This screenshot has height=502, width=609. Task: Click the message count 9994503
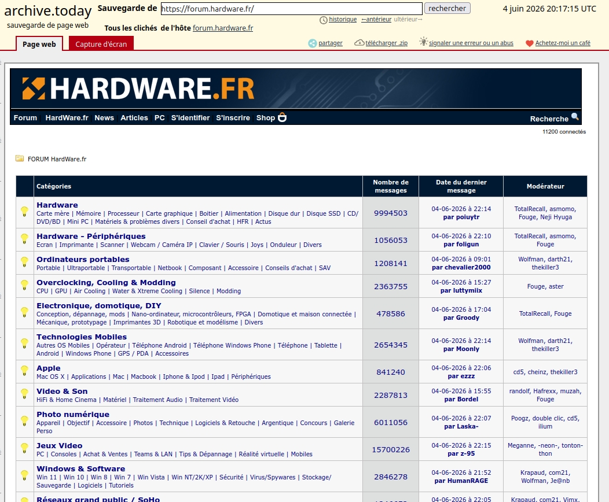(391, 213)
